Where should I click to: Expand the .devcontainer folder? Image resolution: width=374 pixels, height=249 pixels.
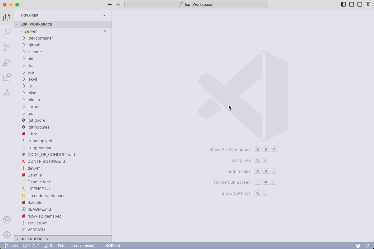point(63,38)
